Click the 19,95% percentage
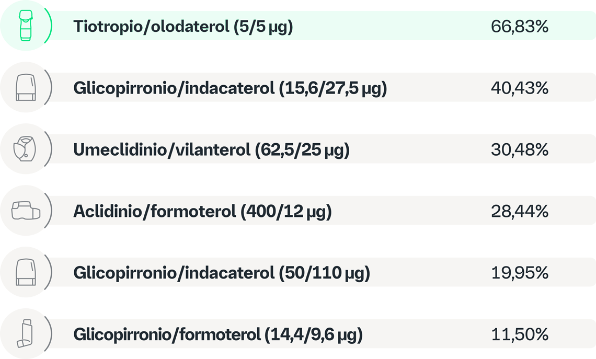The width and height of the screenshot is (596, 359). [x=519, y=273]
